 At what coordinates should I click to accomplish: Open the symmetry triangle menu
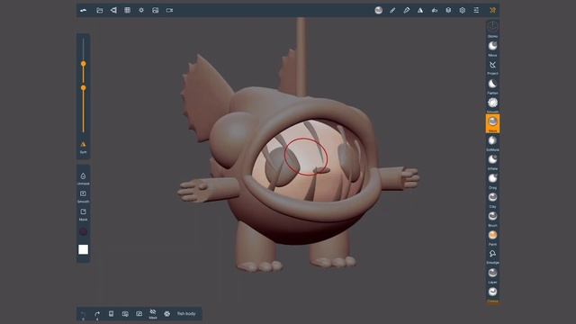point(420,10)
